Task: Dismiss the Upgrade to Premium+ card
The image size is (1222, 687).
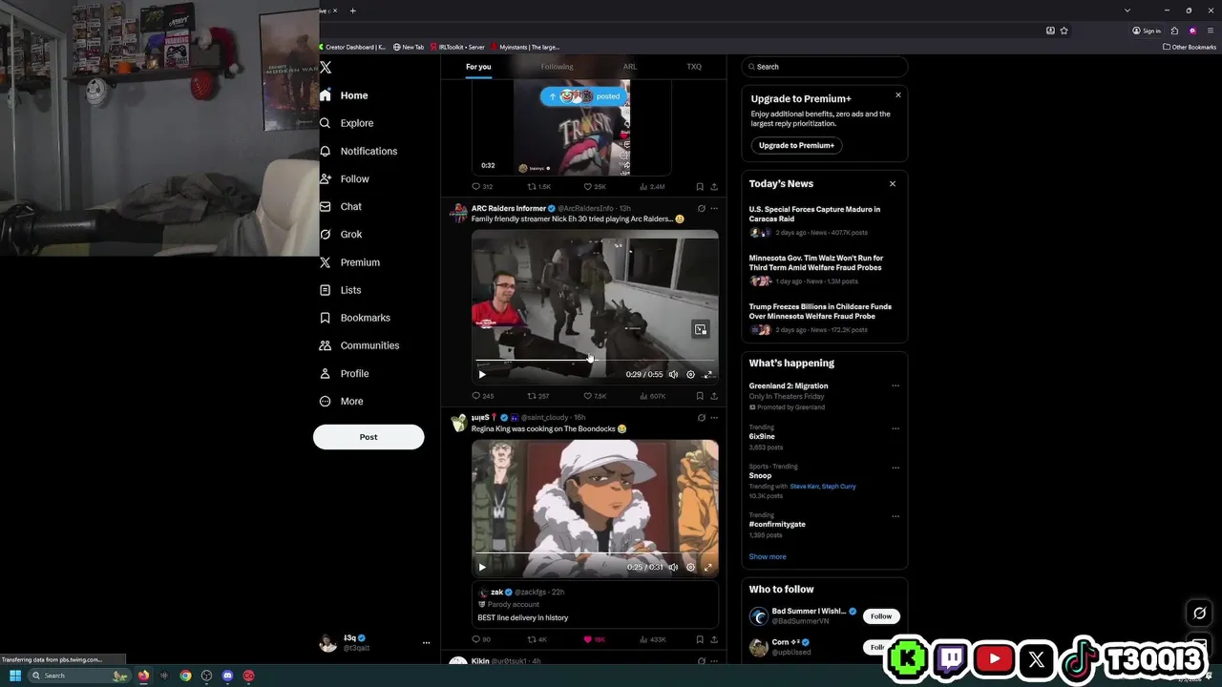Action: coord(897,94)
